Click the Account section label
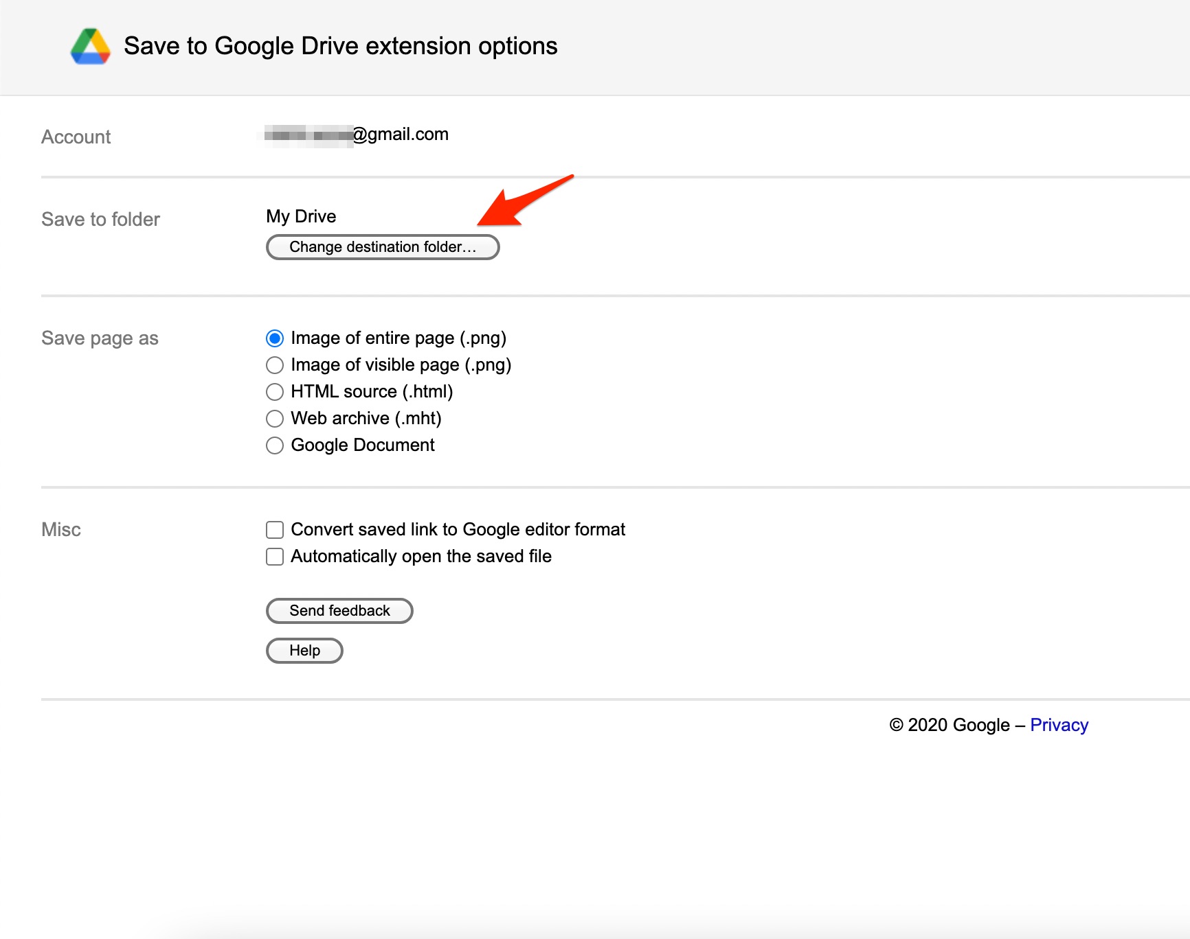Image resolution: width=1190 pixels, height=939 pixels. [76, 137]
